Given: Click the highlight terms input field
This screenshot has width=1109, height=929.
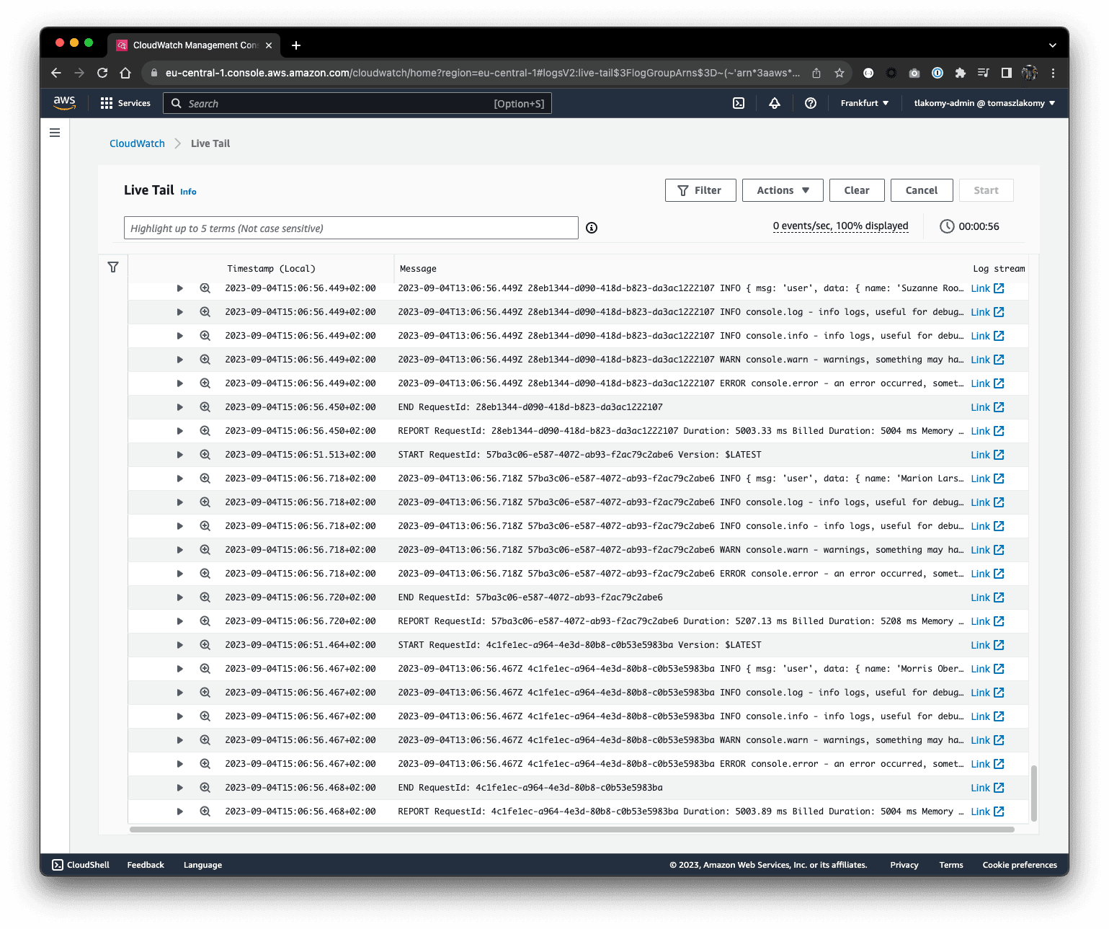Looking at the screenshot, I should point(351,228).
